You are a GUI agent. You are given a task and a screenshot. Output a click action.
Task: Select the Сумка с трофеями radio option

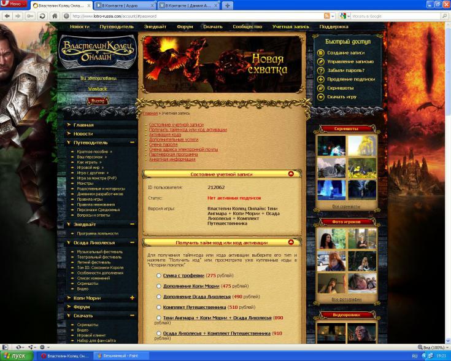point(158,276)
